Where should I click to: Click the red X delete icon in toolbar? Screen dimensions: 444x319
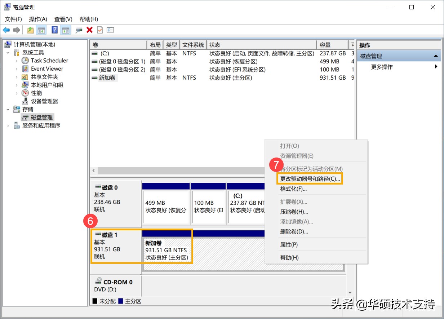89,30
